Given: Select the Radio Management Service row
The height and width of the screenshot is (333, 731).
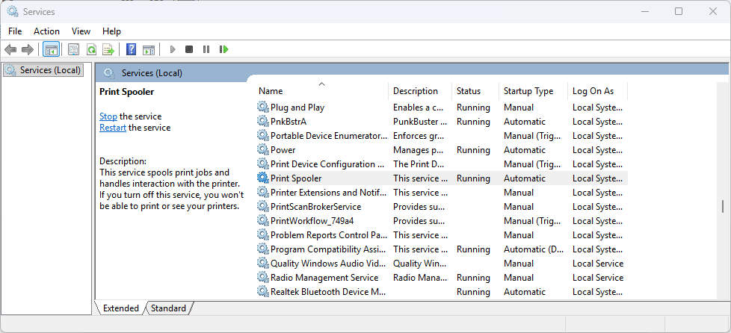Looking at the screenshot, I should coord(324,278).
